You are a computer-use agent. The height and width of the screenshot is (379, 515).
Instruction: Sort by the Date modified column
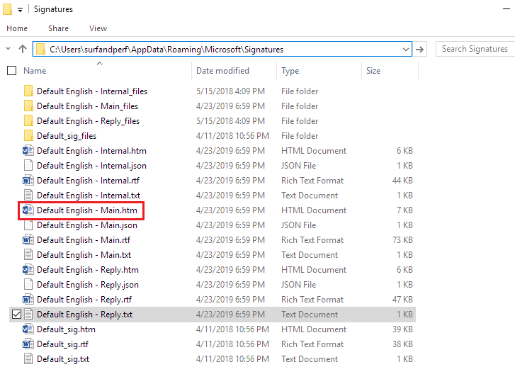(x=222, y=71)
